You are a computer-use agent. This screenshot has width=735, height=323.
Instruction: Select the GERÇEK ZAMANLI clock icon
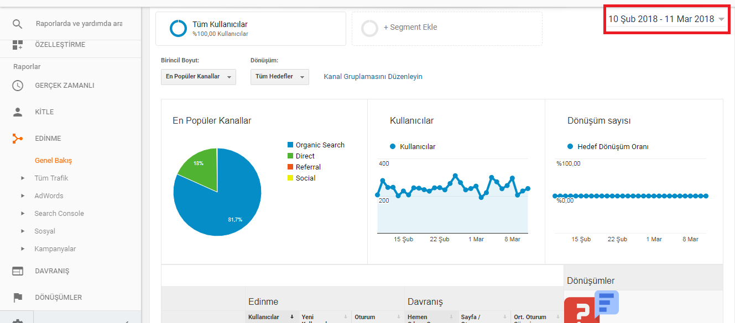point(18,86)
